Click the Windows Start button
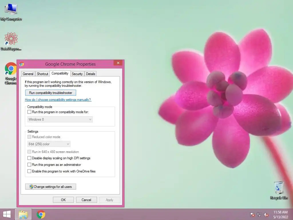This screenshot has width=293, height=220. point(7,214)
